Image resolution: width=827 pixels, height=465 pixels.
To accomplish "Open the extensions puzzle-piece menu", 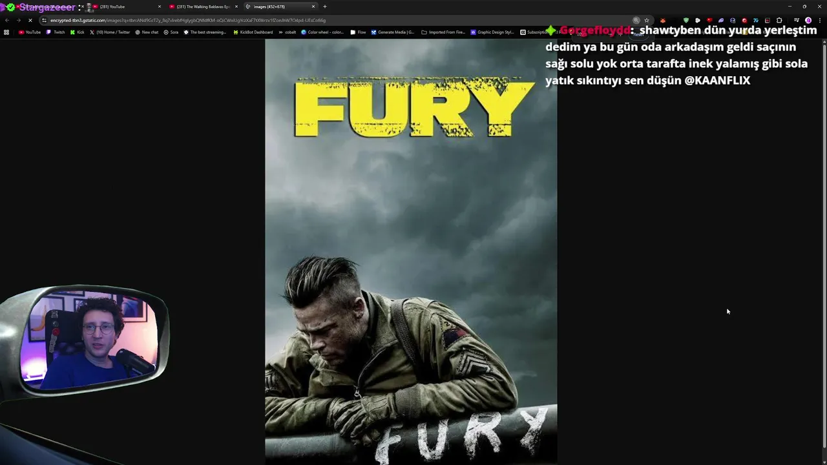I will [x=779, y=20].
